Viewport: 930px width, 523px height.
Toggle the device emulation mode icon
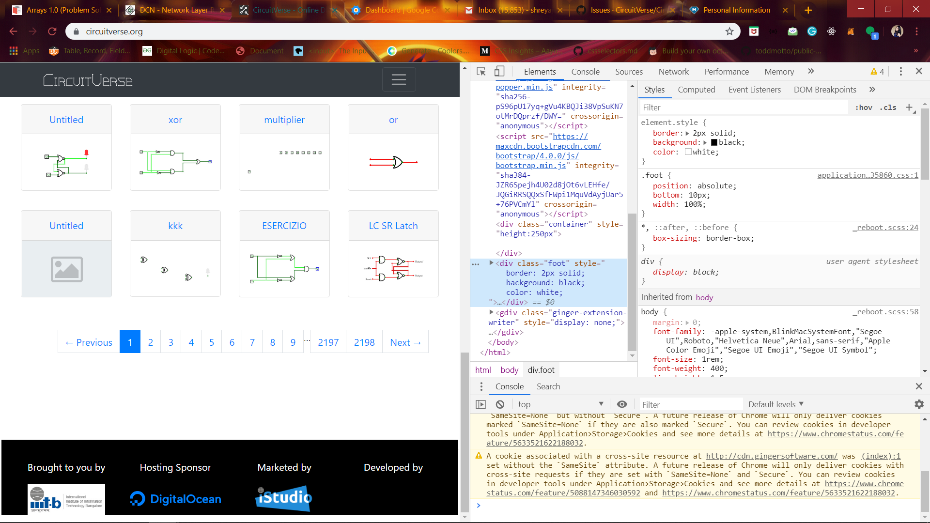click(499, 71)
